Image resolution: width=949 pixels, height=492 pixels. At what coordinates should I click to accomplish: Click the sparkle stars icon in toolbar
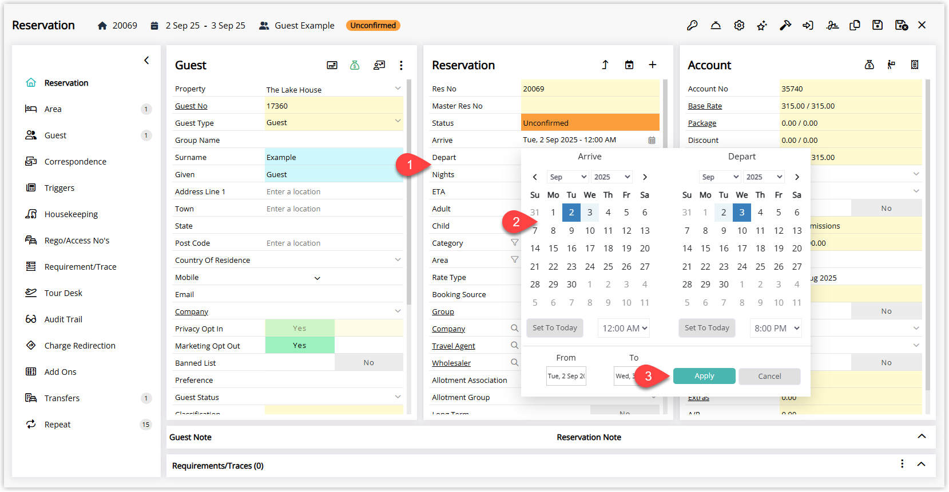pyautogui.click(x=762, y=25)
